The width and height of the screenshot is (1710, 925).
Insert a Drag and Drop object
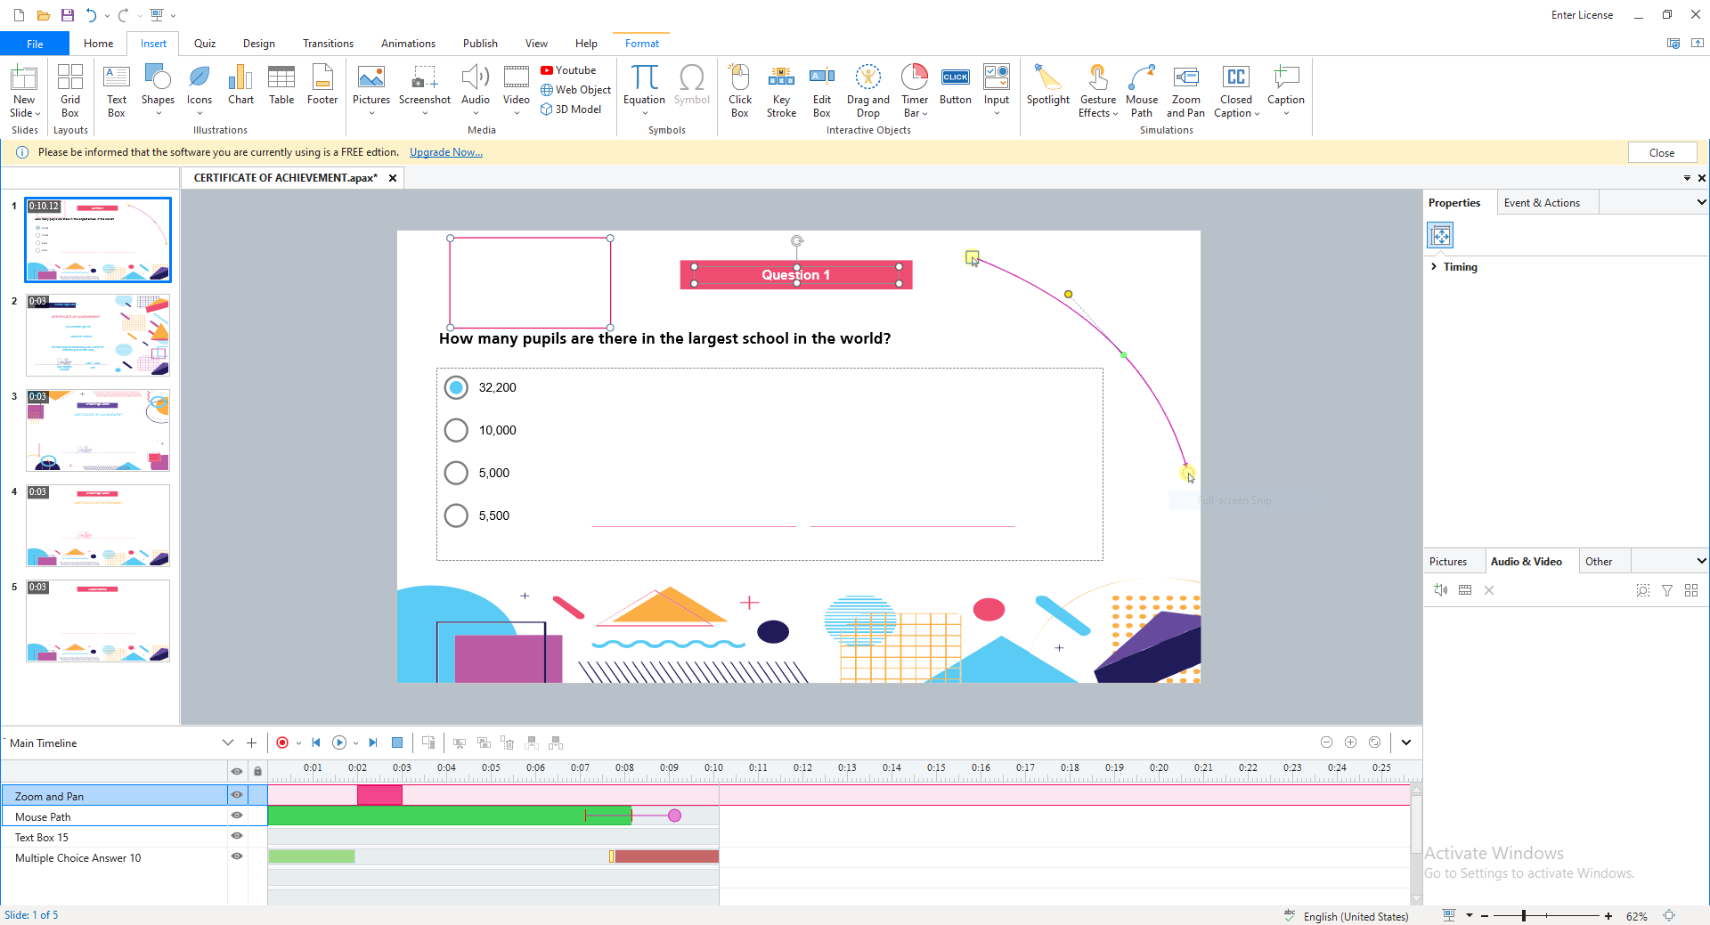tap(867, 87)
